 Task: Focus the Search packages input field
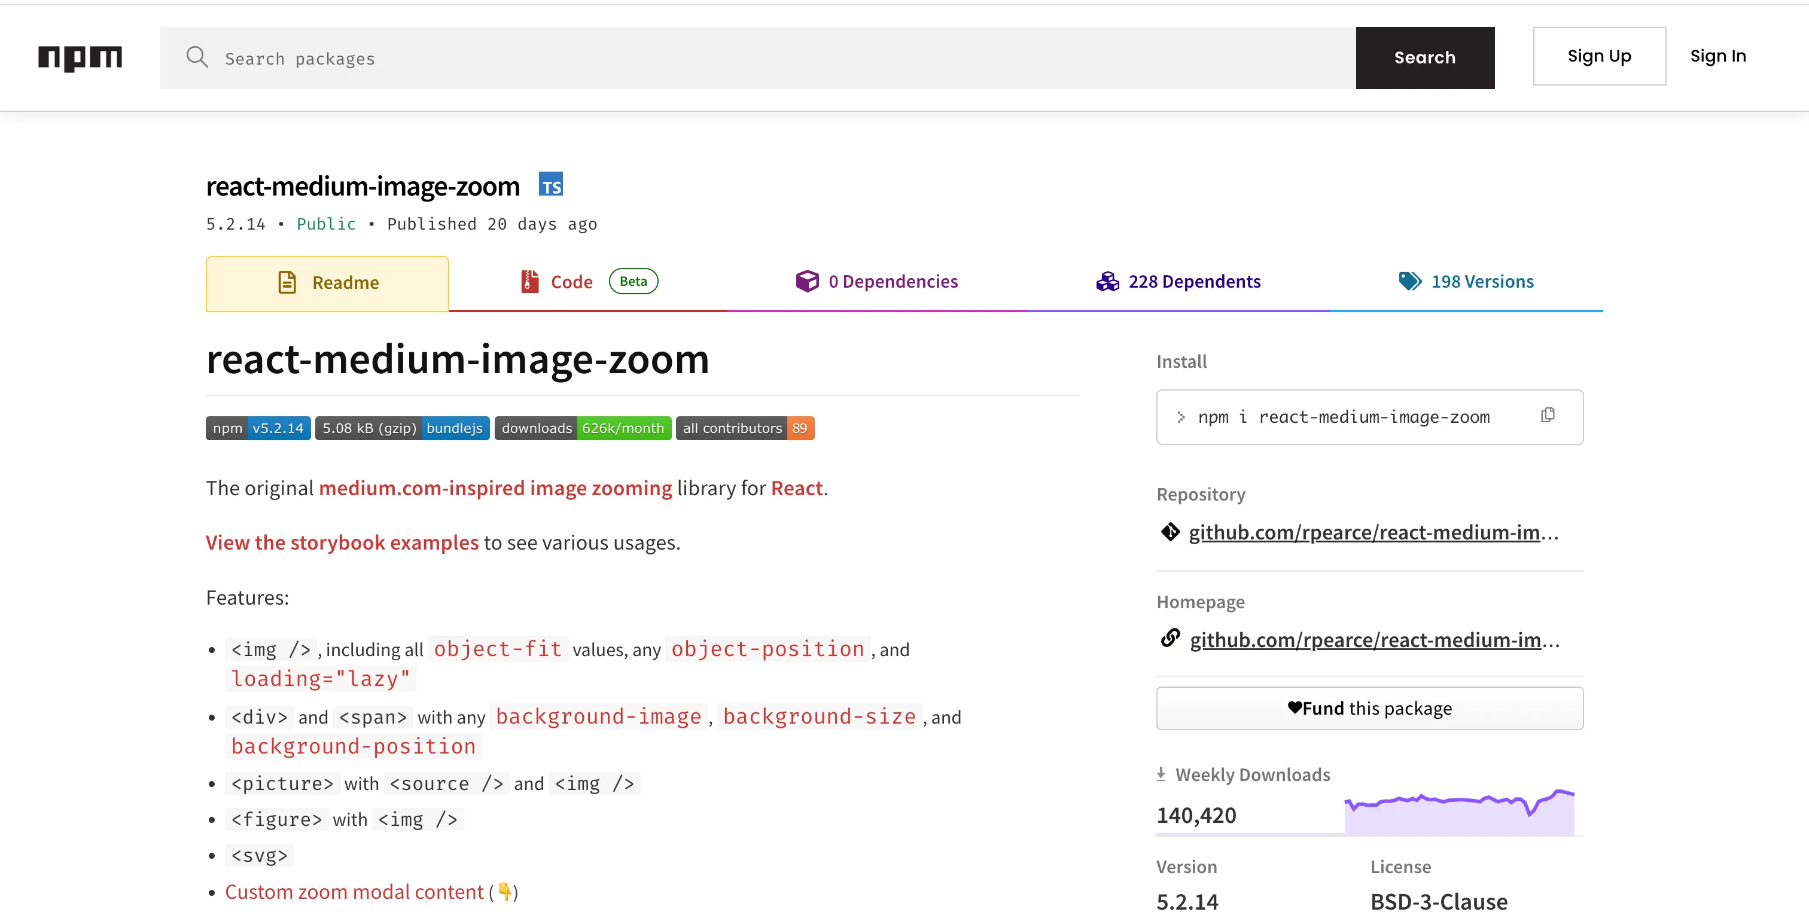click(772, 58)
